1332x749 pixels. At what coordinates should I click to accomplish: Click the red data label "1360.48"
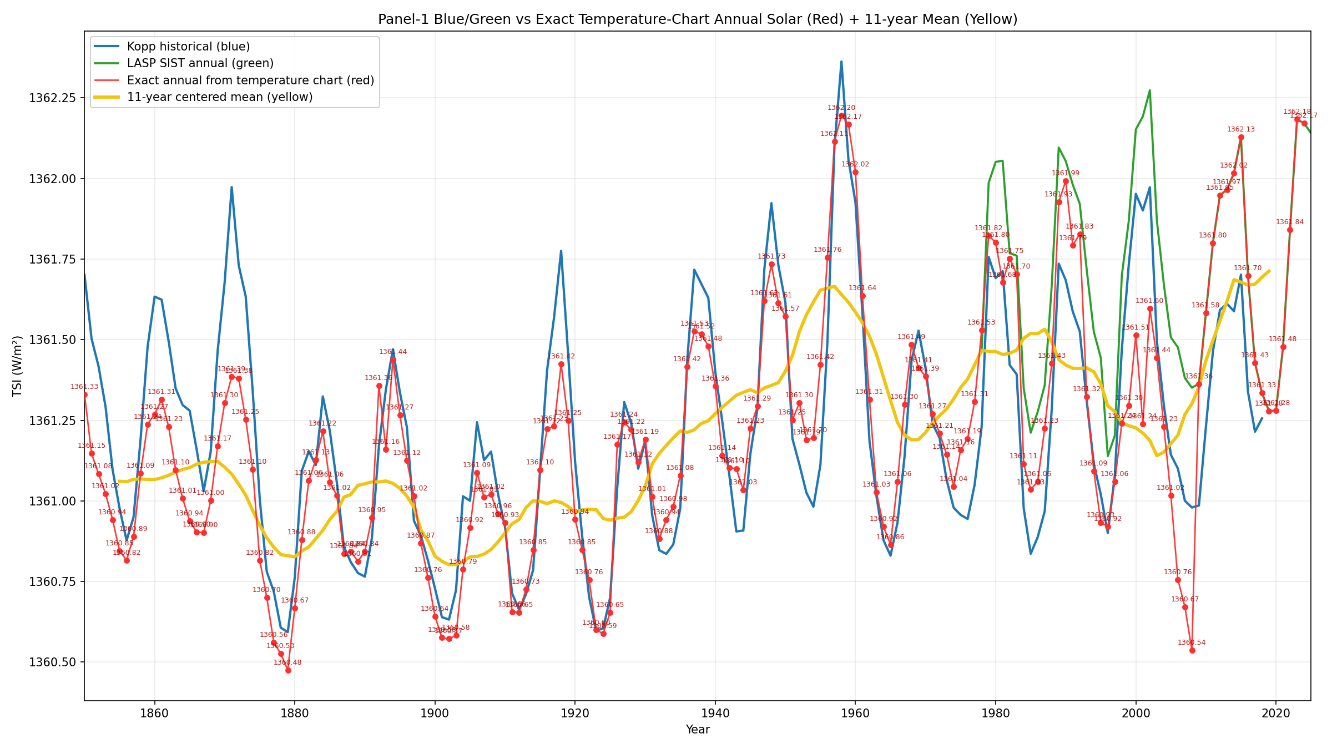click(x=287, y=662)
